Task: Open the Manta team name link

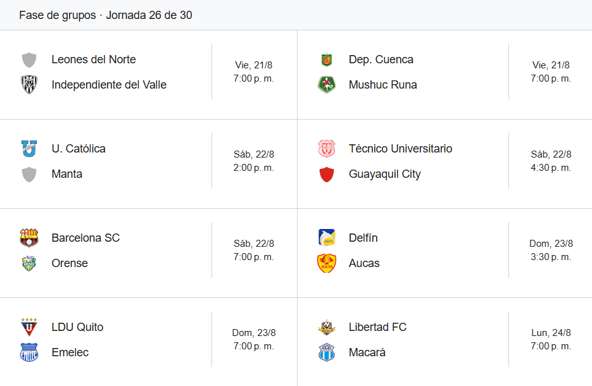Action: pyautogui.click(x=67, y=174)
